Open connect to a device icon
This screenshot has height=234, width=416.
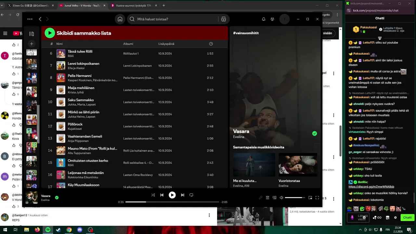pyautogui.click(x=275, y=198)
